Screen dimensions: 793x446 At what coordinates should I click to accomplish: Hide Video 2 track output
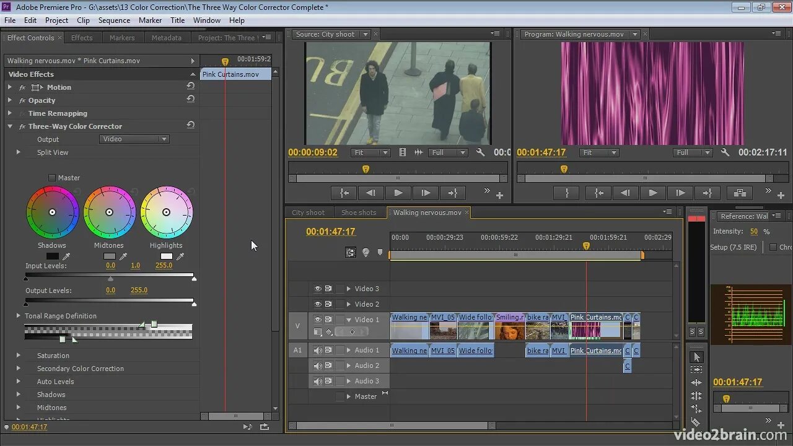[318, 304]
